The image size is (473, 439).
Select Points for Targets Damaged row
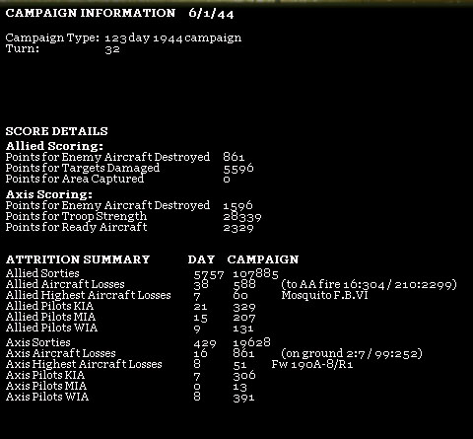pyautogui.click(x=130, y=168)
